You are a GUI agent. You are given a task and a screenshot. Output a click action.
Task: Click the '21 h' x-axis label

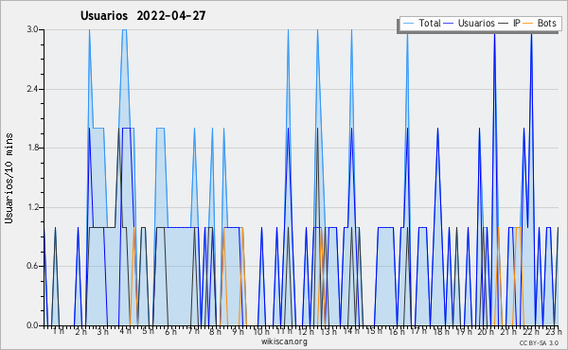coord(508,331)
